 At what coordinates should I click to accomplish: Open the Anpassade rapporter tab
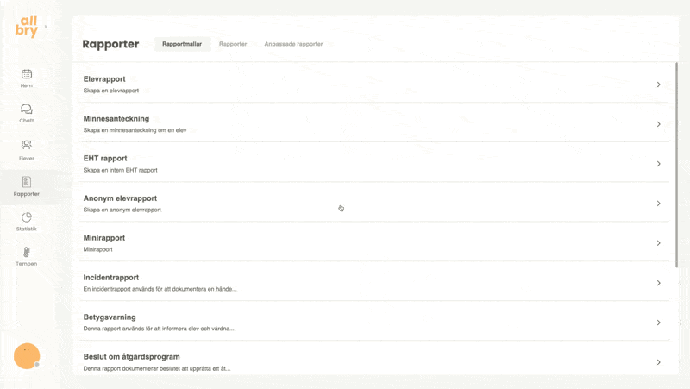(293, 44)
